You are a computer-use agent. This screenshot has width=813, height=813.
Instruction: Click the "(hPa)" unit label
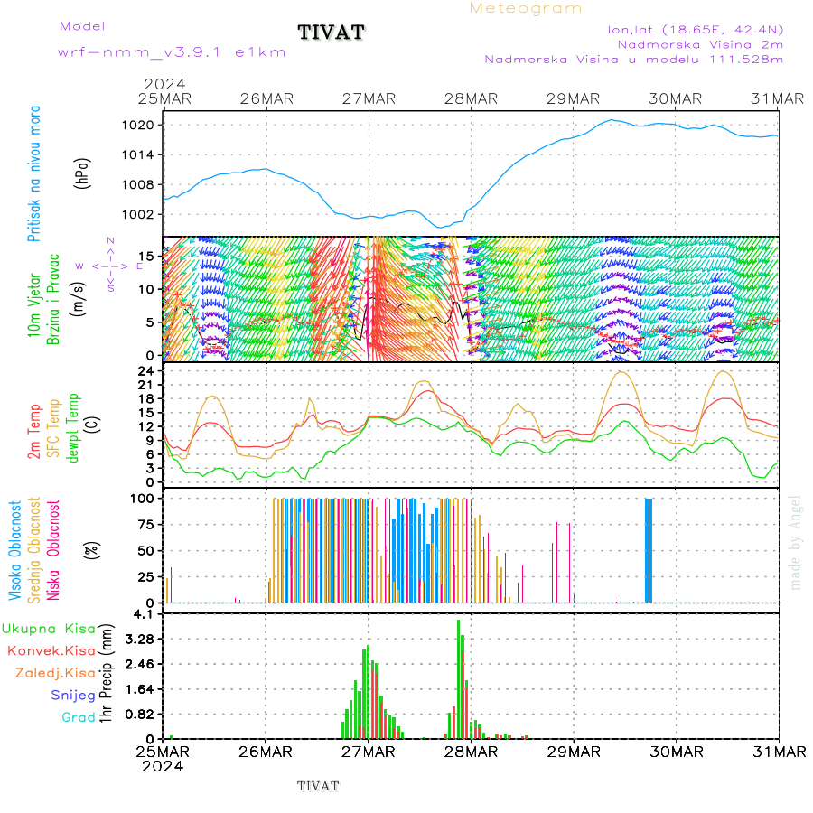pyautogui.click(x=81, y=173)
